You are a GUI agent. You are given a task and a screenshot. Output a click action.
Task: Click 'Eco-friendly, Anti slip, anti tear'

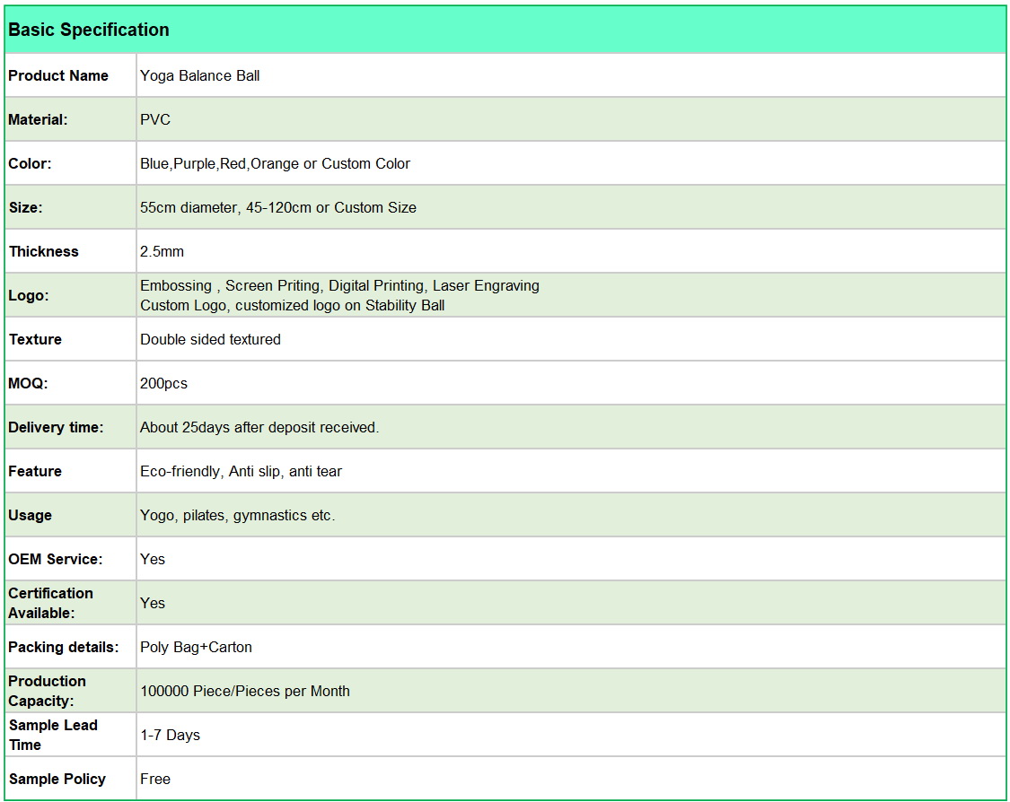click(x=241, y=471)
